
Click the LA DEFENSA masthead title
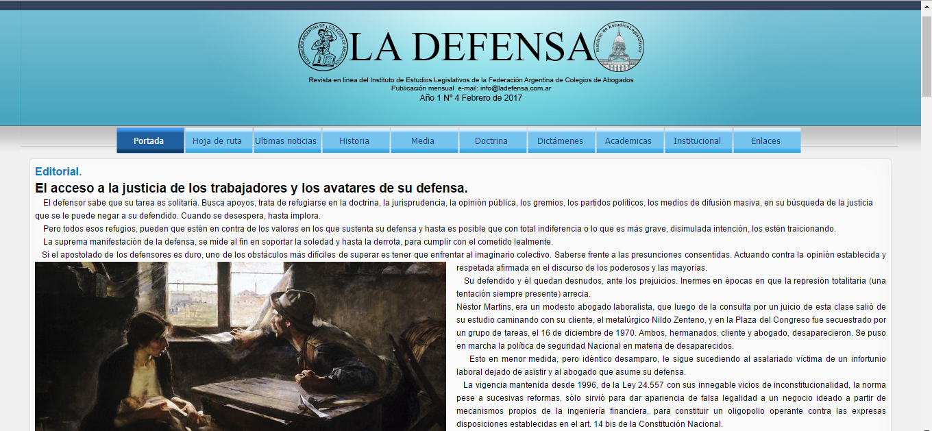coord(471,47)
